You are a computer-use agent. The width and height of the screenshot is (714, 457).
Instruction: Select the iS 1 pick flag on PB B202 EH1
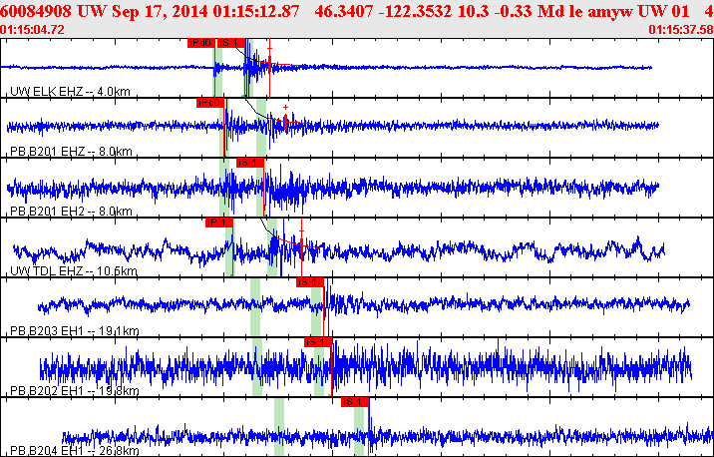[318, 342]
